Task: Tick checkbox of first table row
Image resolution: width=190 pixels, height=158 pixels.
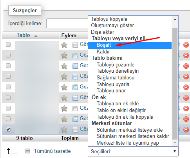Action: click(x=8, y=44)
